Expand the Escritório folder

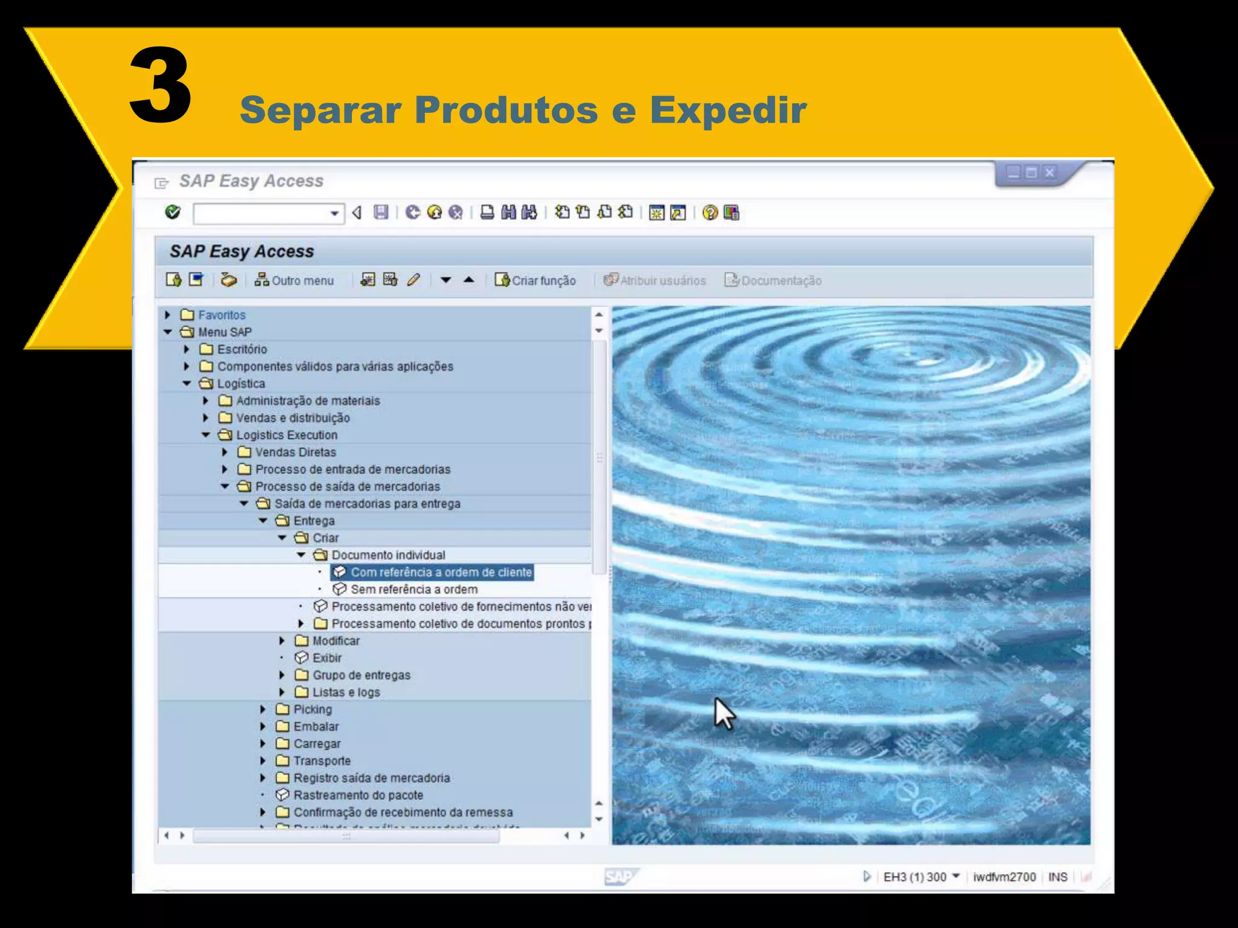tap(187, 349)
